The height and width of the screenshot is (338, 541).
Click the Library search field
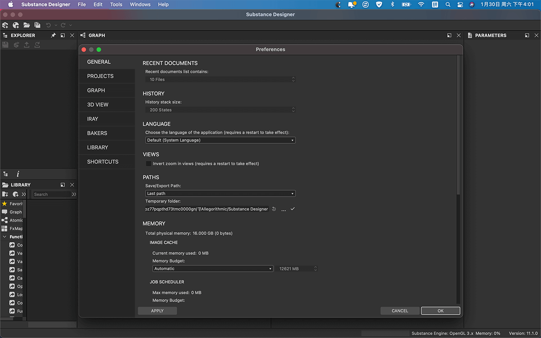(x=51, y=194)
